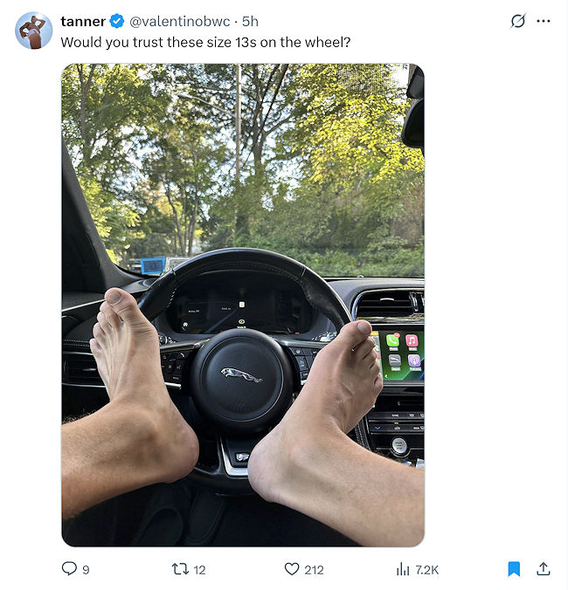This screenshot has width=568, height=590.
Task: Open Grok explain icon on the post
Action: click(518, 21)
